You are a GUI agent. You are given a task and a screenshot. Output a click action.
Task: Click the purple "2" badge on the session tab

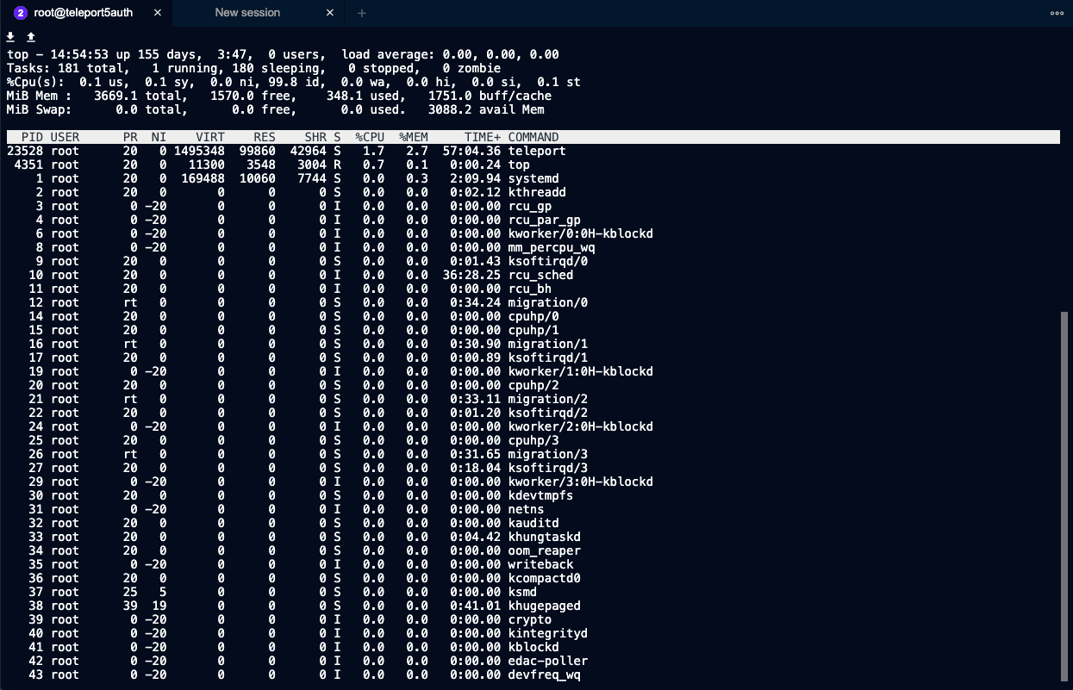coord(19,12)
